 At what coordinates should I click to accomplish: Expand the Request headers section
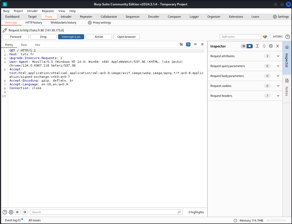(278, 96)
